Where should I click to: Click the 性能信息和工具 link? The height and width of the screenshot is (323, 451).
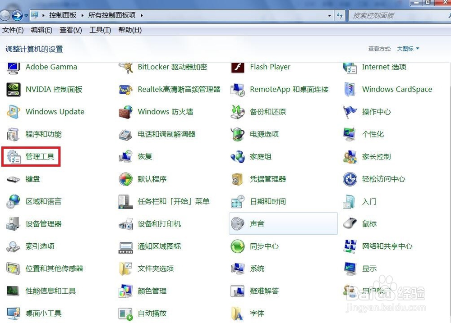pyautogui.click(x=51, y=291)
